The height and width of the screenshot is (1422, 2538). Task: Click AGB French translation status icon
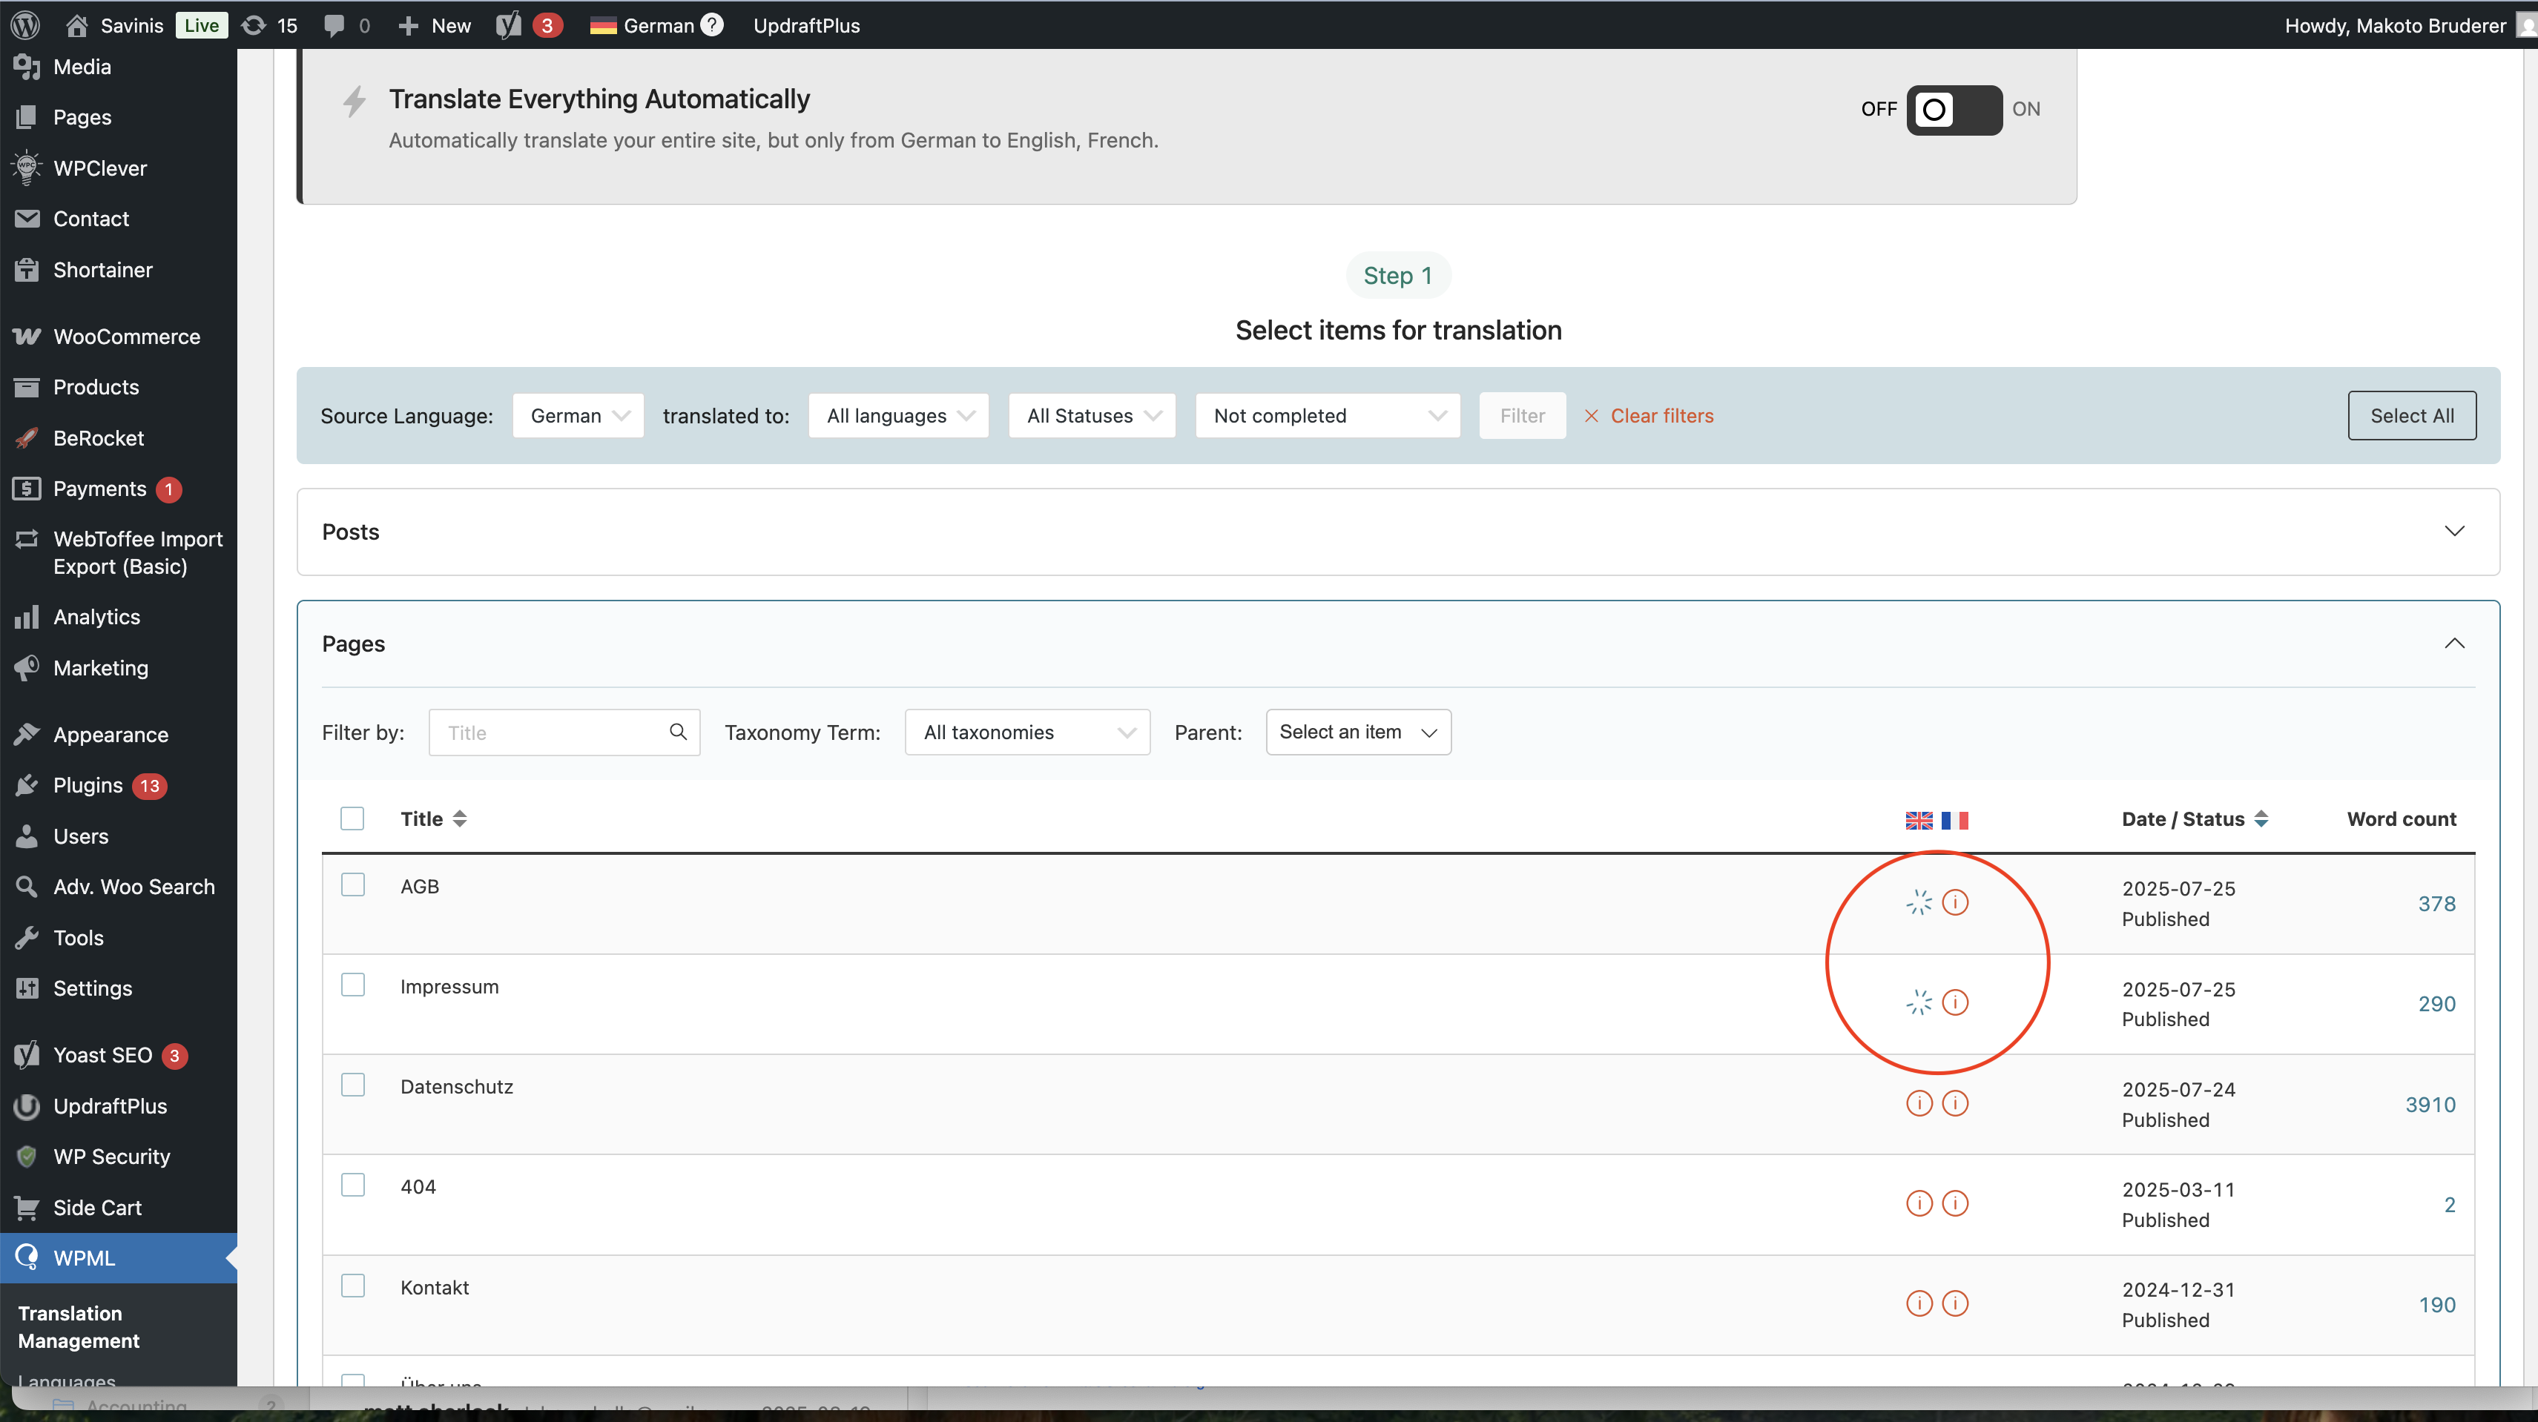[x=1955, y=902]
